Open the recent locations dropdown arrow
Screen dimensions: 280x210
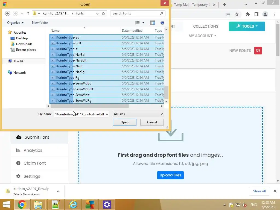[x=22, y=13]
